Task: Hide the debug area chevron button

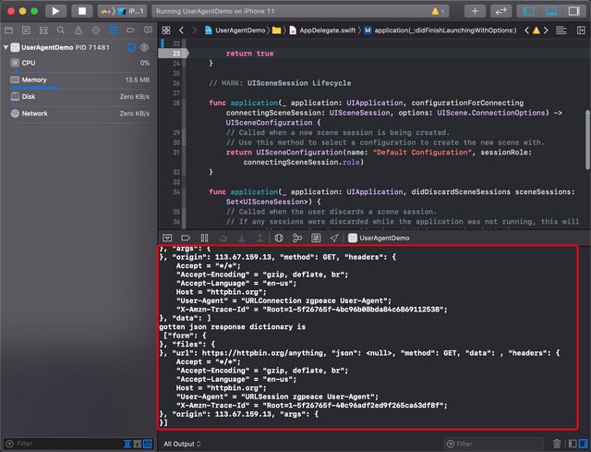Action: pyautogui.click(x=167, y=238)
